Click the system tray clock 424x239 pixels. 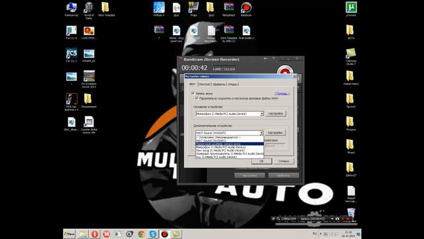click(x=348, y=234)
